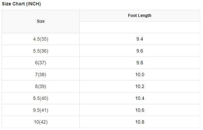Select the 9.8 foot length value
The height and width of the screenshot is (130, 203).
click(x=140, y=63)
